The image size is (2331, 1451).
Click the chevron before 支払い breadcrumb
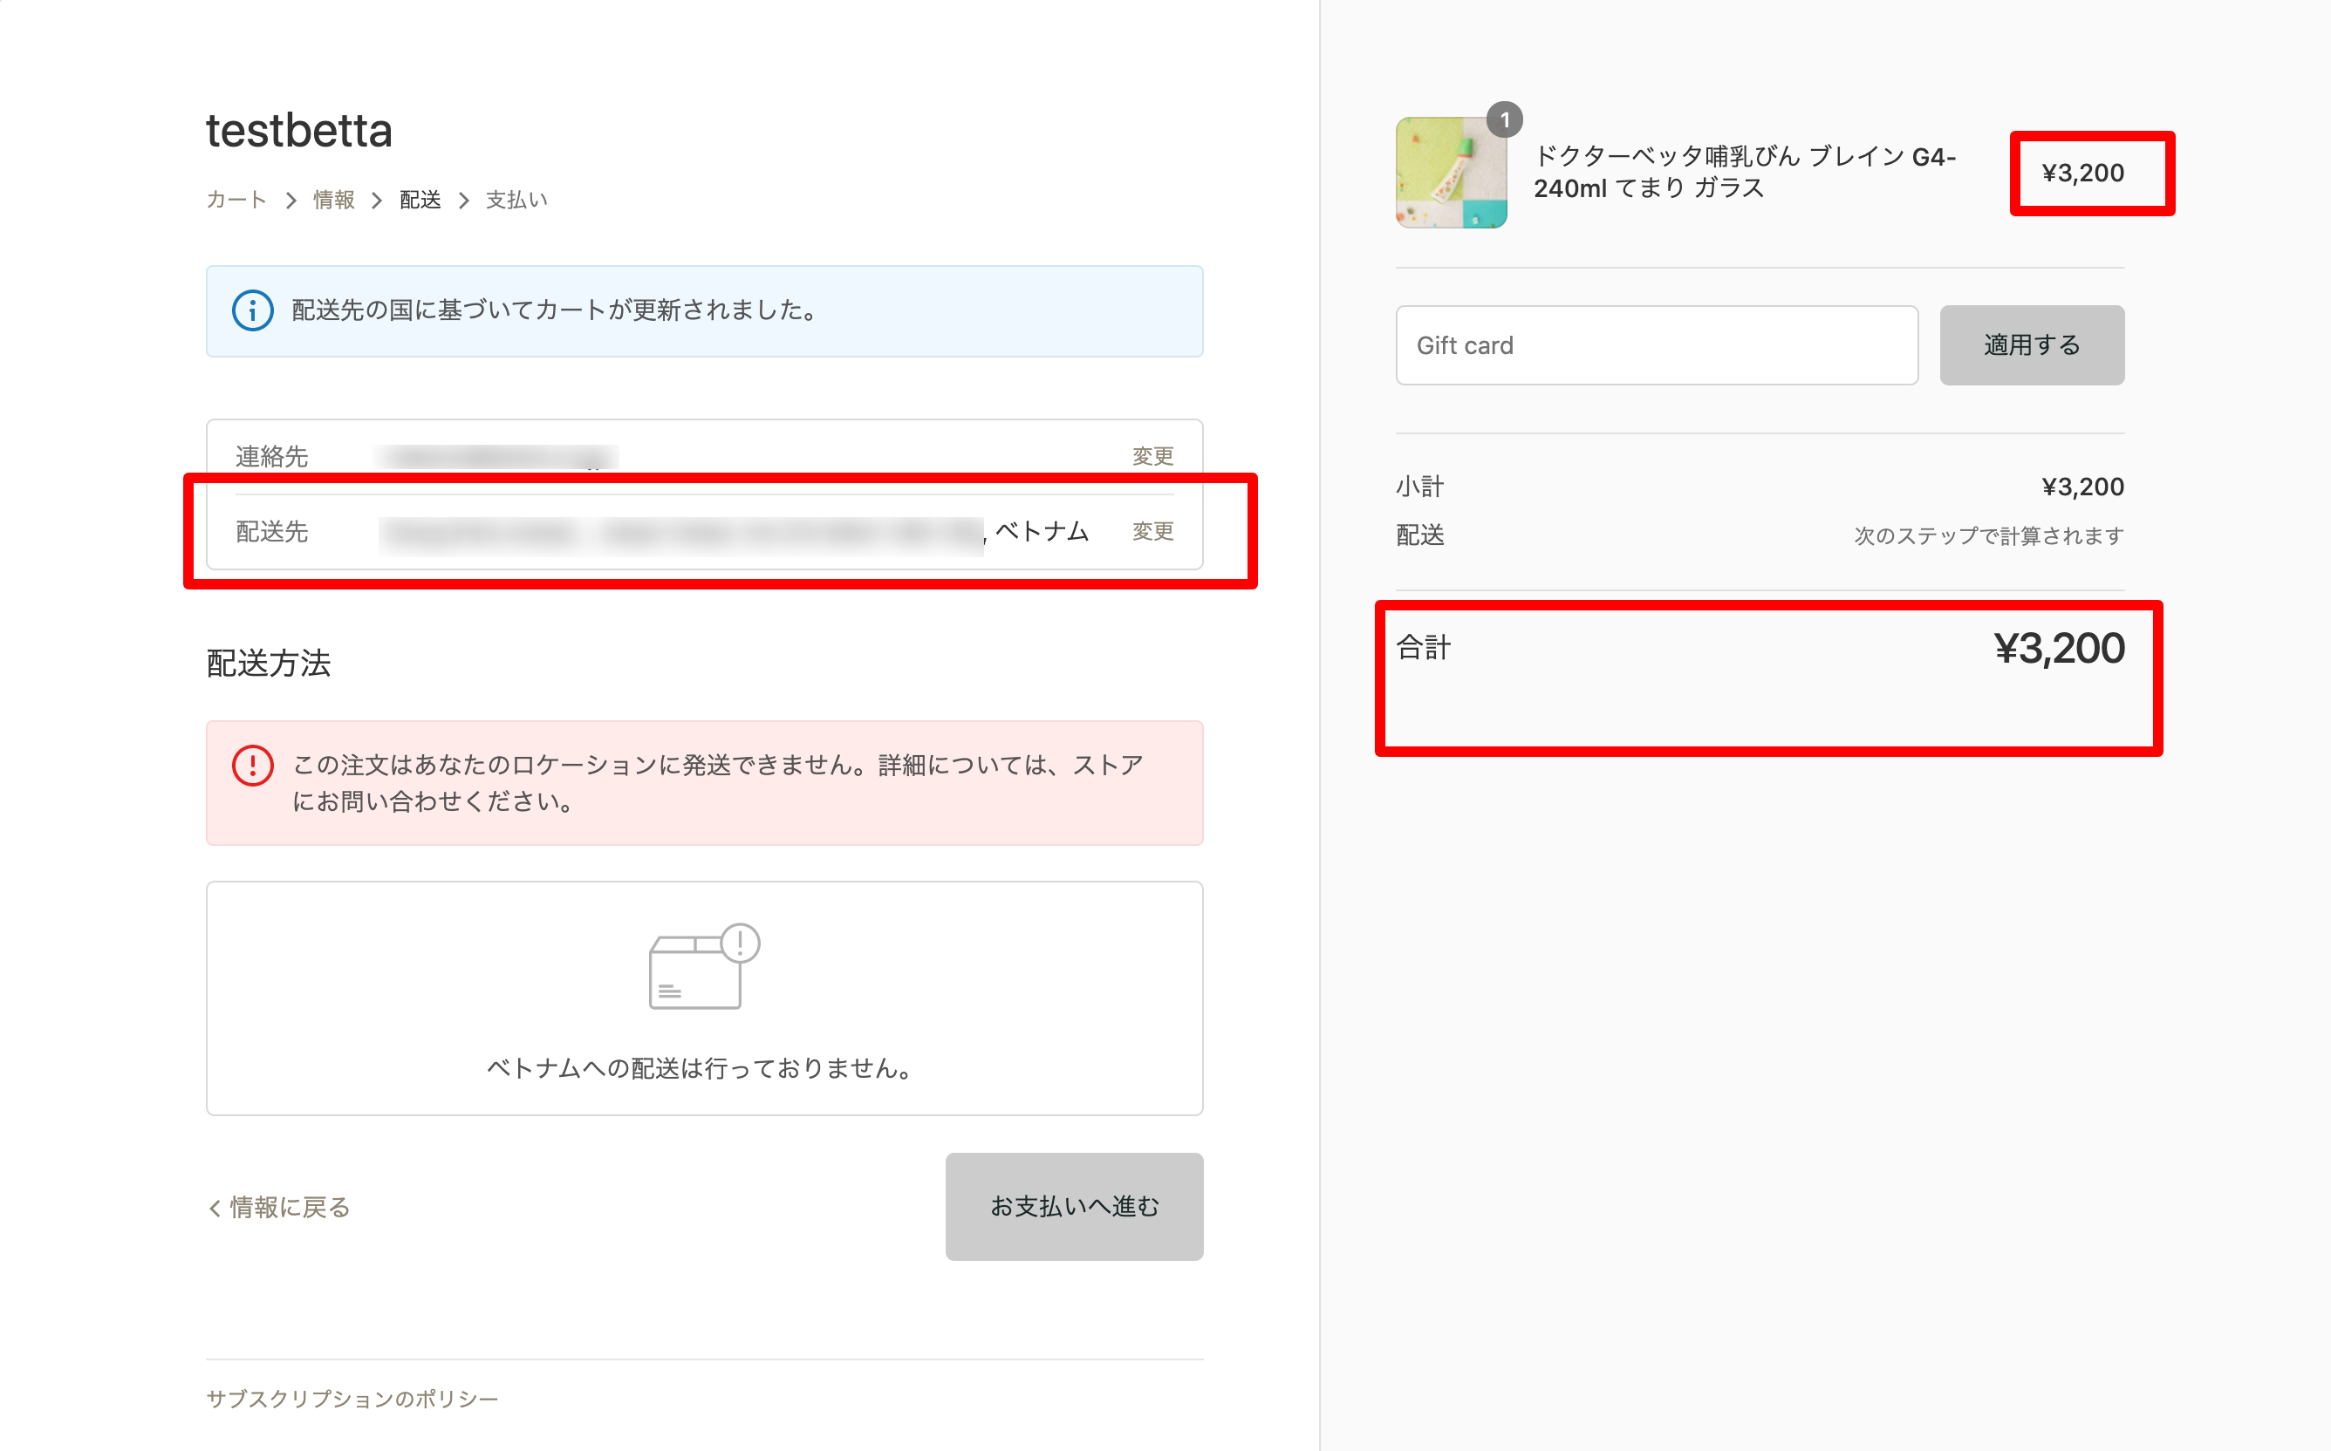[x=464, y=201]
